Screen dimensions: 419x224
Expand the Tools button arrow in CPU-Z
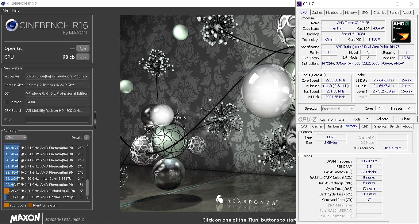pos(367,119)
